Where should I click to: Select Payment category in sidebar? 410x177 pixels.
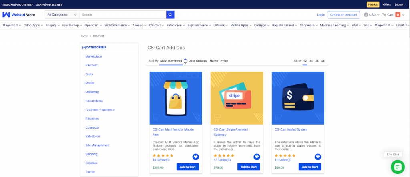coord(91,65)
